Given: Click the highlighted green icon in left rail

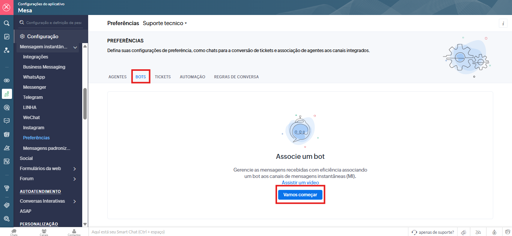Looking at the screenshot, I should [x=6, y=94].
